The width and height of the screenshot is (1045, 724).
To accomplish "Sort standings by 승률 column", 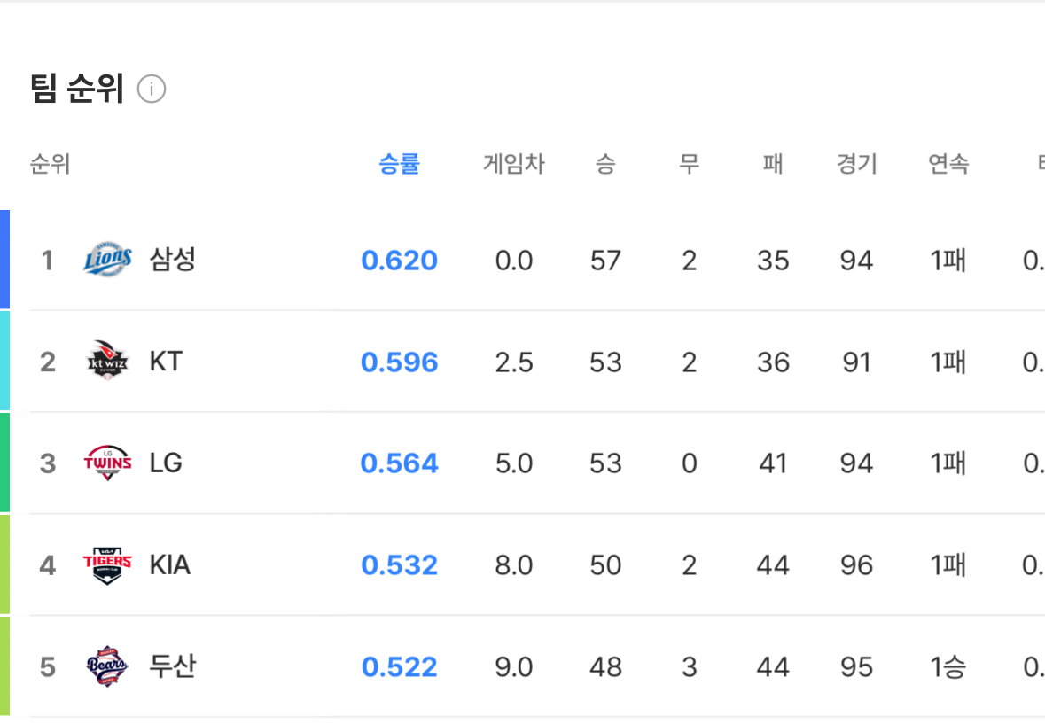I will tap(399, 163).
